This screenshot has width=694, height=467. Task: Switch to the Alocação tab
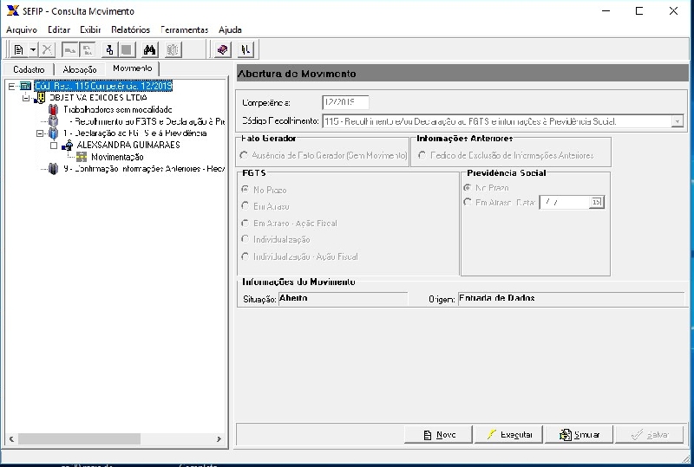click(80, 69)
